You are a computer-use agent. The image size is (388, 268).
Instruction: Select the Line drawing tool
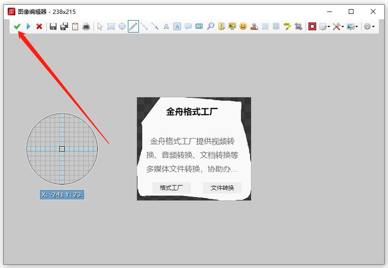[x=144, y=26]
